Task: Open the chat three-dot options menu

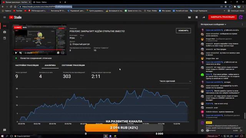Action: pos(242,25)
